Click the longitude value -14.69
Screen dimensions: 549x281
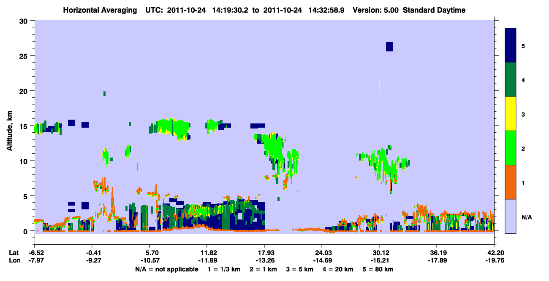pyautogui.click(x=322, y=260)
